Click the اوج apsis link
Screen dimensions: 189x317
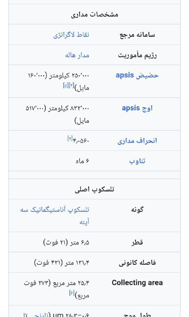tap(137, 108)
